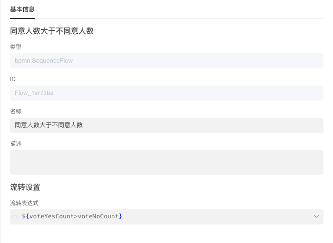Click voteYesCount in the expression
The width and height of the screenshot is (333, 243).
pos(51,216)
